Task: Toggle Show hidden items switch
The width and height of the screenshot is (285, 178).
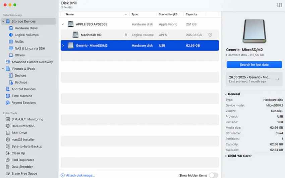Action: (x=213, y=175)
